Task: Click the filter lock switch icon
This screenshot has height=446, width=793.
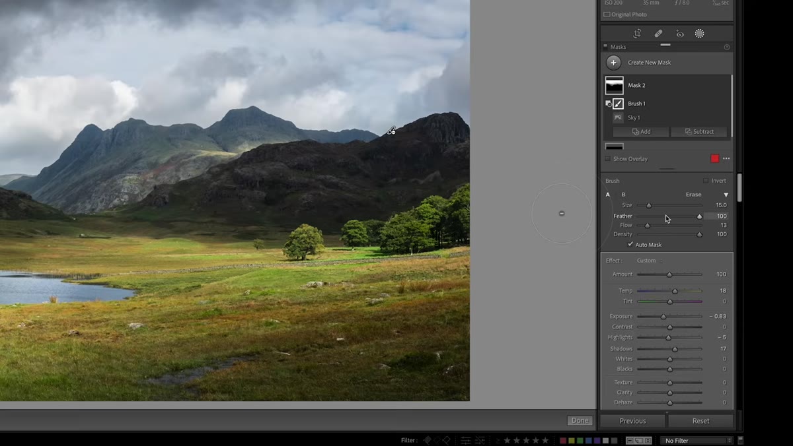Action: (740, 440)
